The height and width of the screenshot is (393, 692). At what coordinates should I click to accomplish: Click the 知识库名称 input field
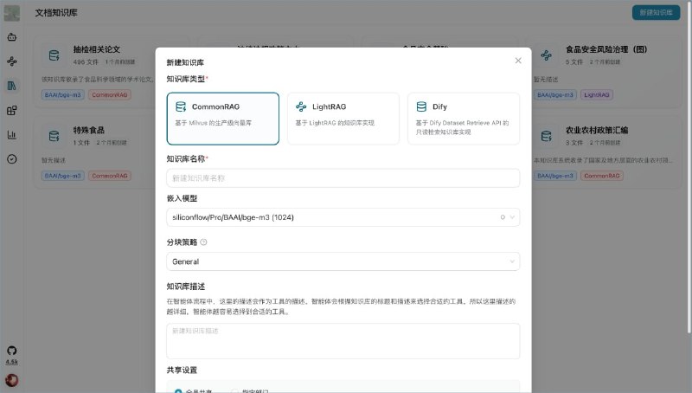click(x=343, y=178)
